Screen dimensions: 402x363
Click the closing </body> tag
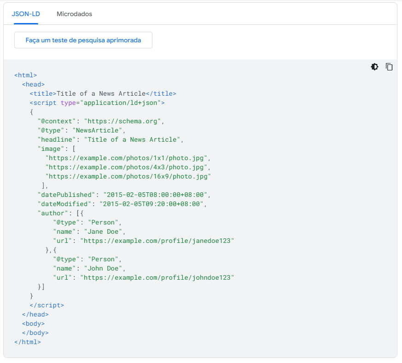pos(35,333)
